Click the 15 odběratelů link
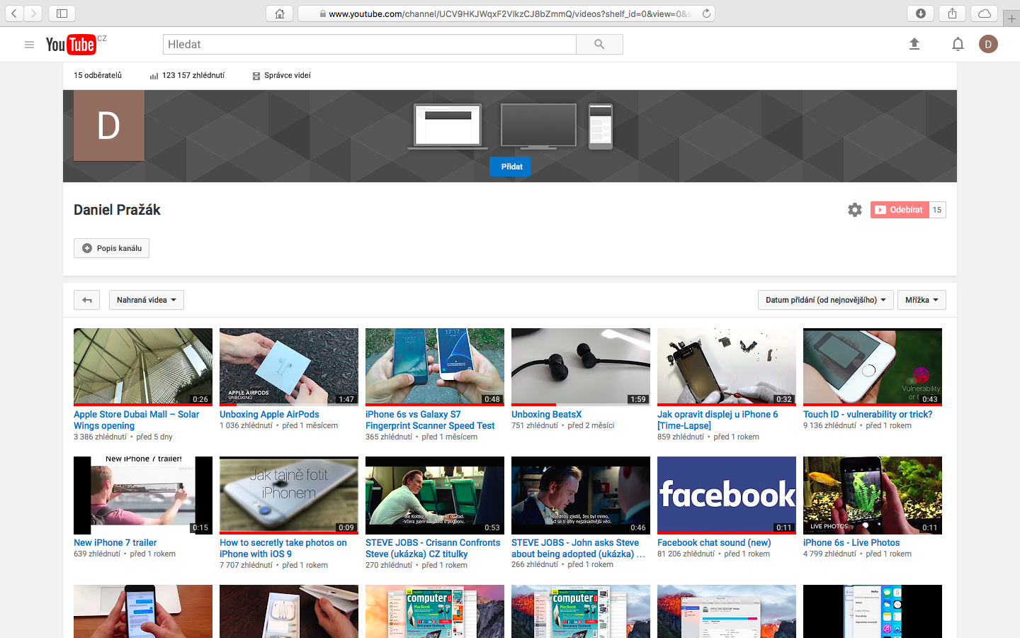Screen dimensions: 1020x638 (x=98, y=75)
